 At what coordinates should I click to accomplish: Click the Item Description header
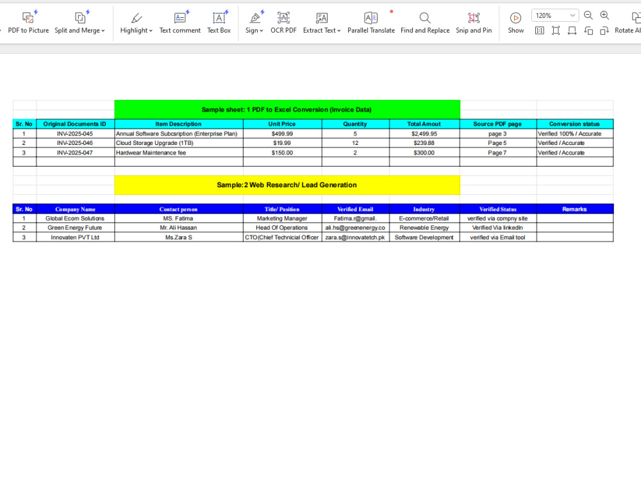[x=179, y=124]
